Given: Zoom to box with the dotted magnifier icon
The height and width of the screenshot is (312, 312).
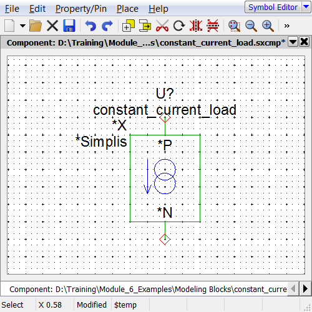Looking at the screenshot, I should [x=234, y=26].
